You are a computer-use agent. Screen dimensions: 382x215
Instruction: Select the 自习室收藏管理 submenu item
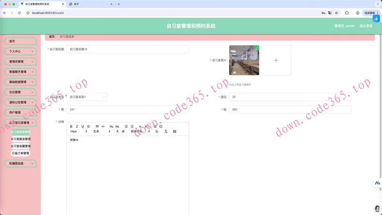click(21, 146)
